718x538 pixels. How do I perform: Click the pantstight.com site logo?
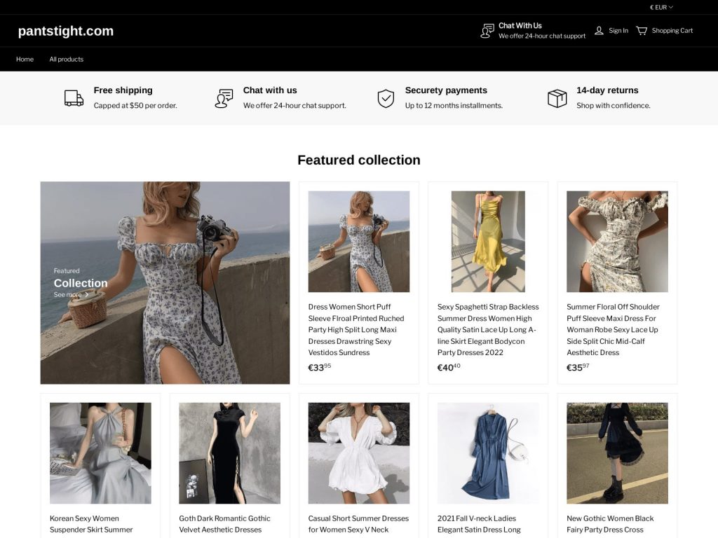[65, 31]
